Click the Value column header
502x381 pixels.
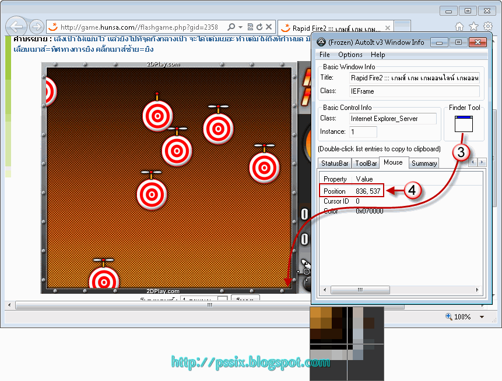[364, 179]
